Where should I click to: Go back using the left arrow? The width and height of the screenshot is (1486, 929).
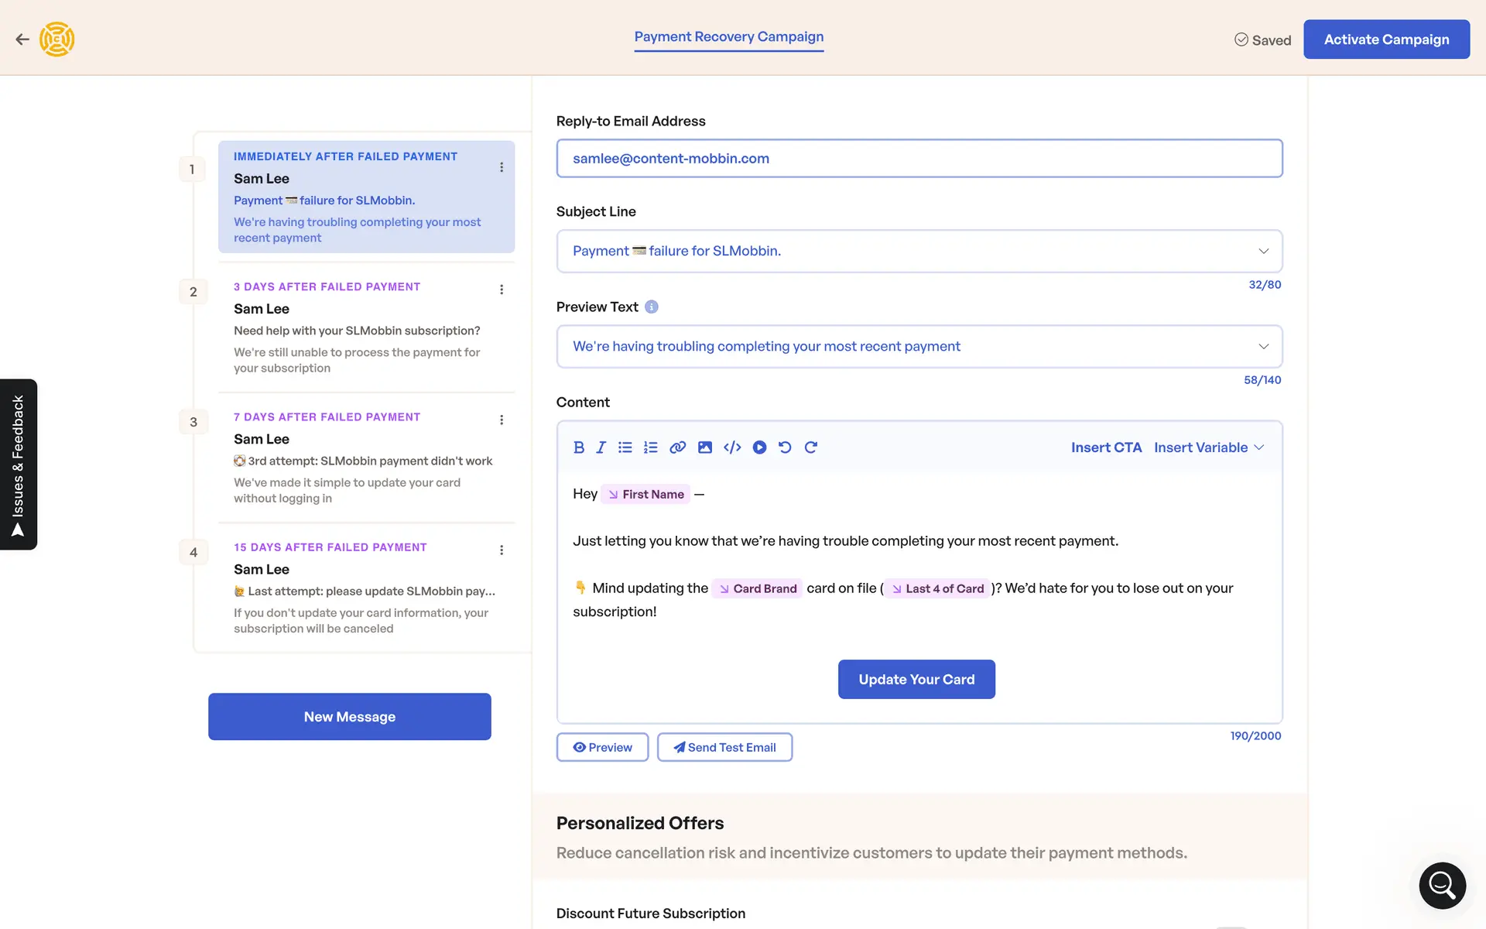22,39
